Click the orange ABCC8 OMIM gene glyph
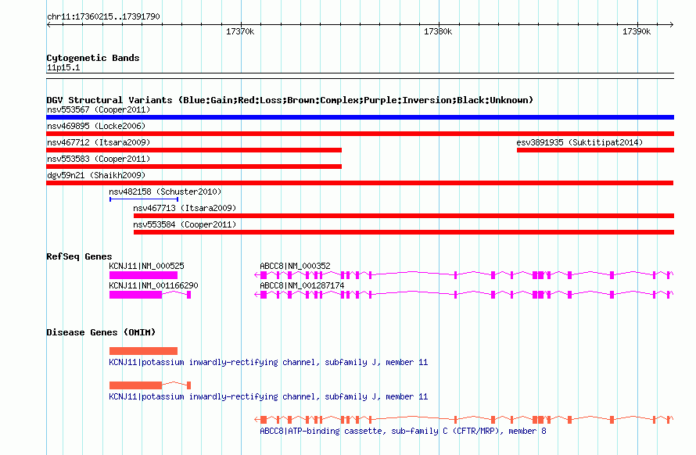 [464, 420]
